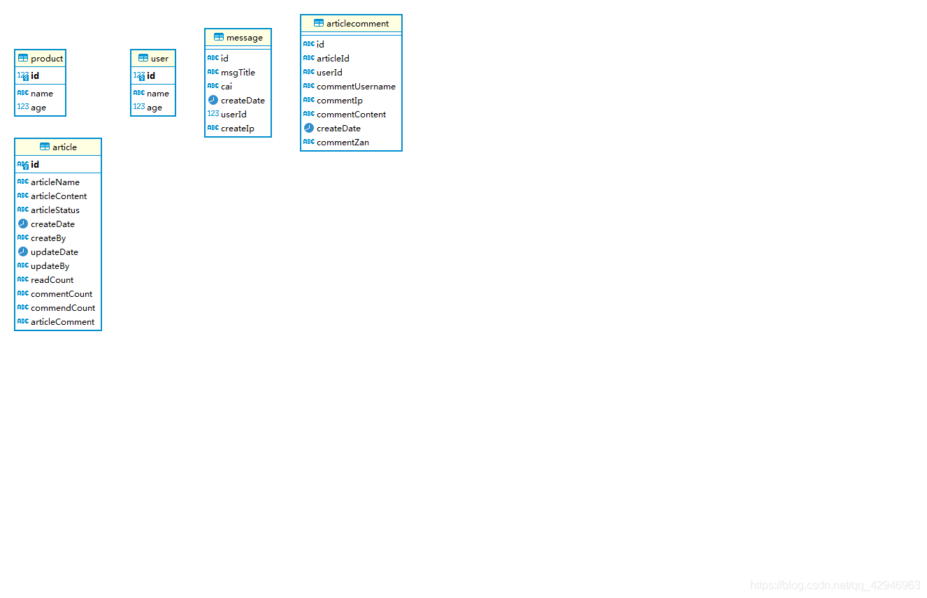Viewport: 927px width, 598px height.
Task: Click clock icon of message createDate
Action: pyautogui.click(x=213, y=100)
